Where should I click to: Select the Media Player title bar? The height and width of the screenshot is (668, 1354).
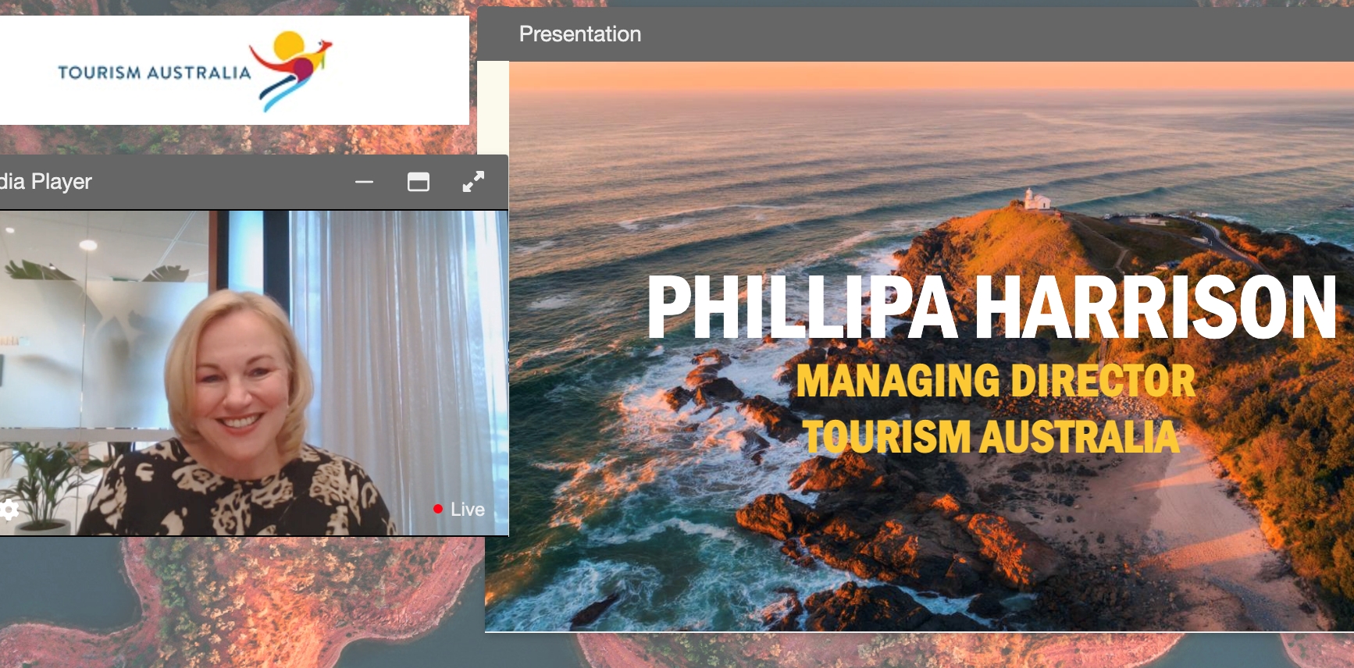[195, 182]
